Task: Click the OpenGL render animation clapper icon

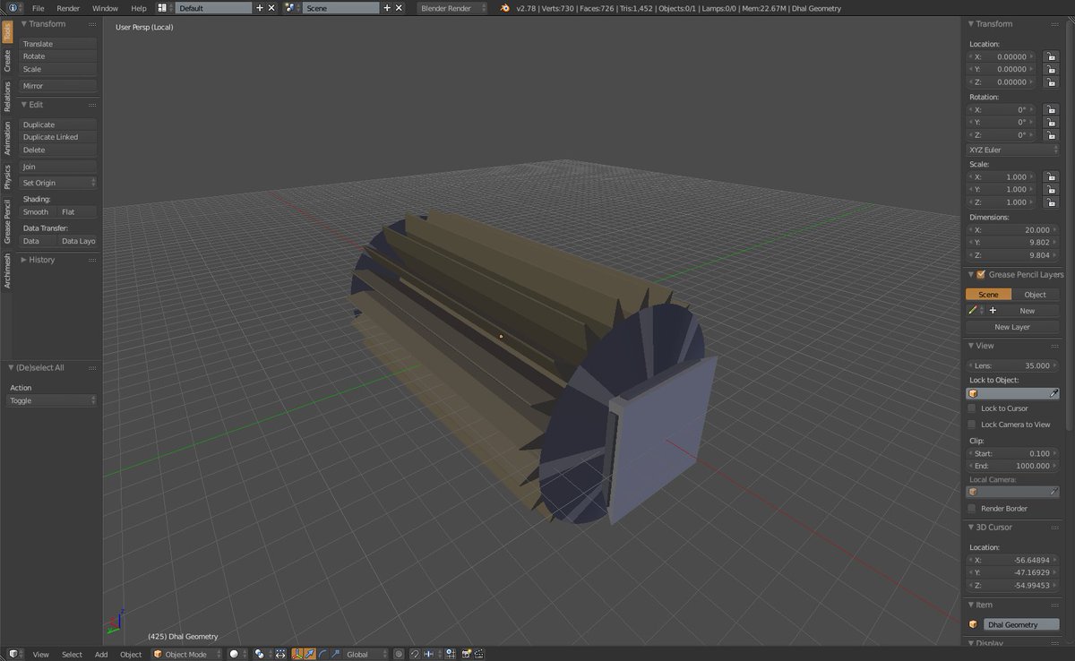Action: pos(479,654)
